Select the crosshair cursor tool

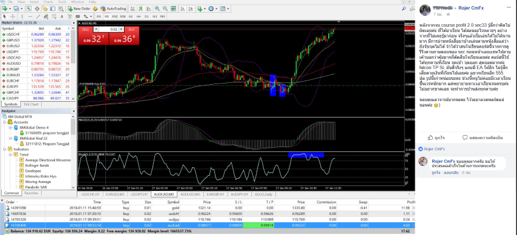tap(13, 16)
